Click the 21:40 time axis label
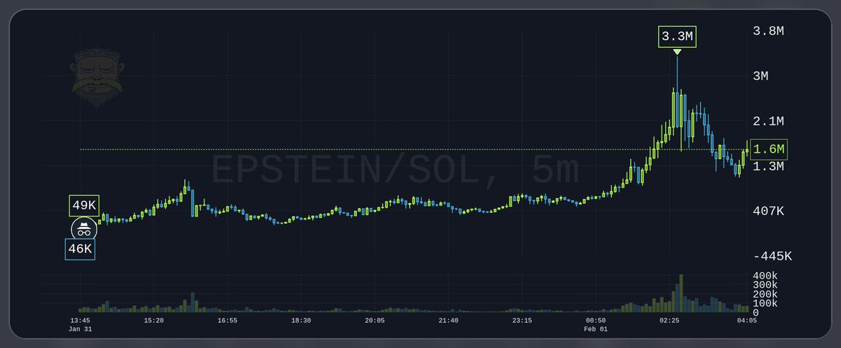Viewport: 841px width, 348px height. click(x=448, y=320)
